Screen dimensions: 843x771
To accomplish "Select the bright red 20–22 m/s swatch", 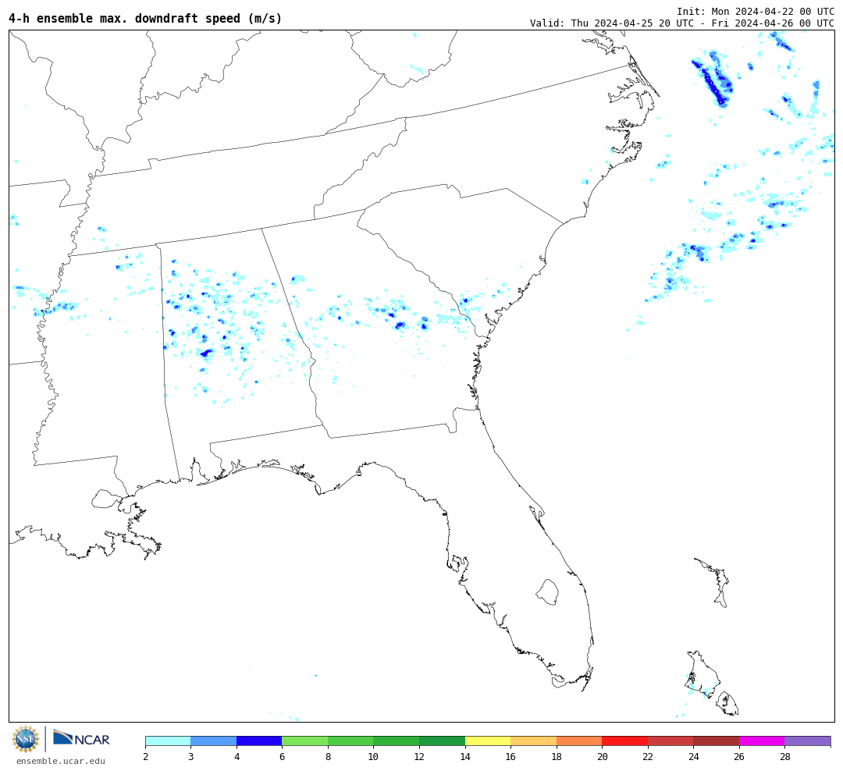I will point(624,741).
